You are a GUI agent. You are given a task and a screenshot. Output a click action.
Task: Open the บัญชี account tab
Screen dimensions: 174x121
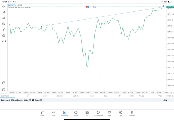pos(121,114)
